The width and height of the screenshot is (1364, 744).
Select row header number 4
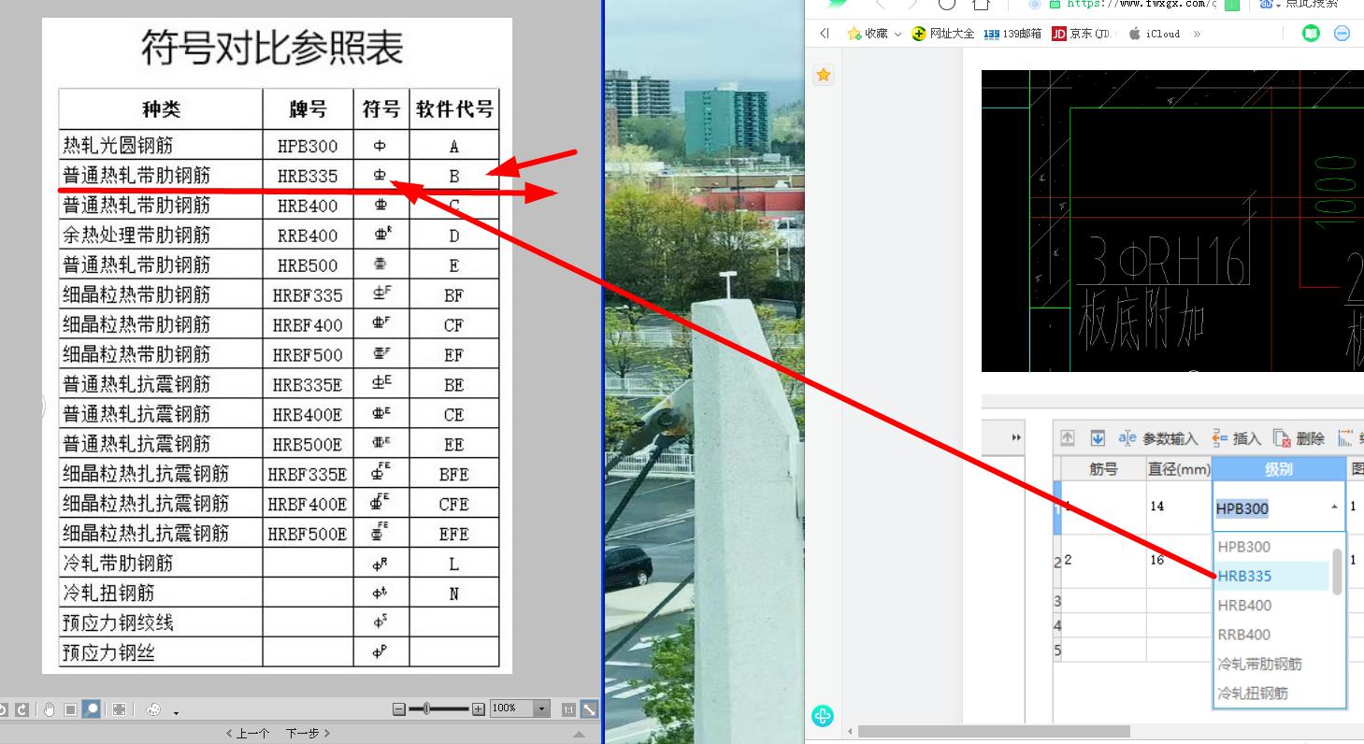[1057, 625]
